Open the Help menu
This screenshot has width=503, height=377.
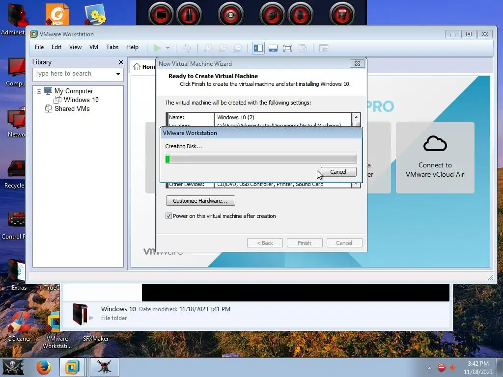(x=132, y=47)
